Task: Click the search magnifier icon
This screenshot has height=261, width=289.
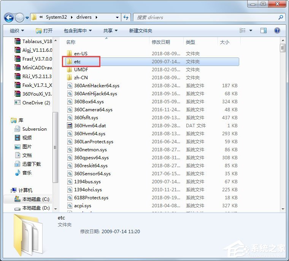Action: (x=281, y=17)
